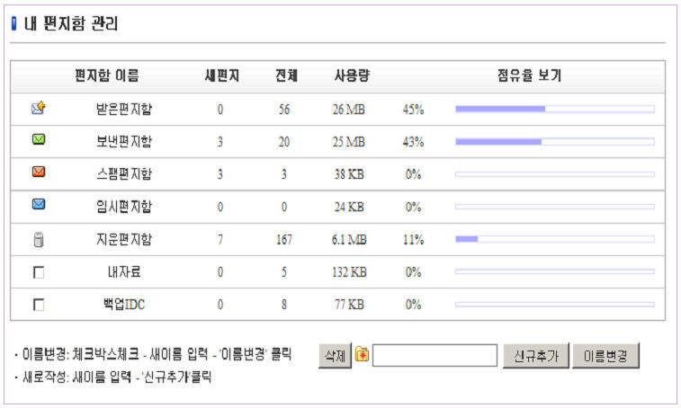Image resolution: width=681 pixels, height=408 pixels.
Task: Click the 받은편지함 45% usage bar
Action: (x=554, y=110)
